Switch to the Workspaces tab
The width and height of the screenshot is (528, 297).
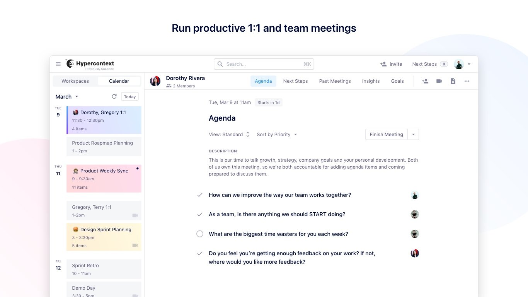[75, 81]
